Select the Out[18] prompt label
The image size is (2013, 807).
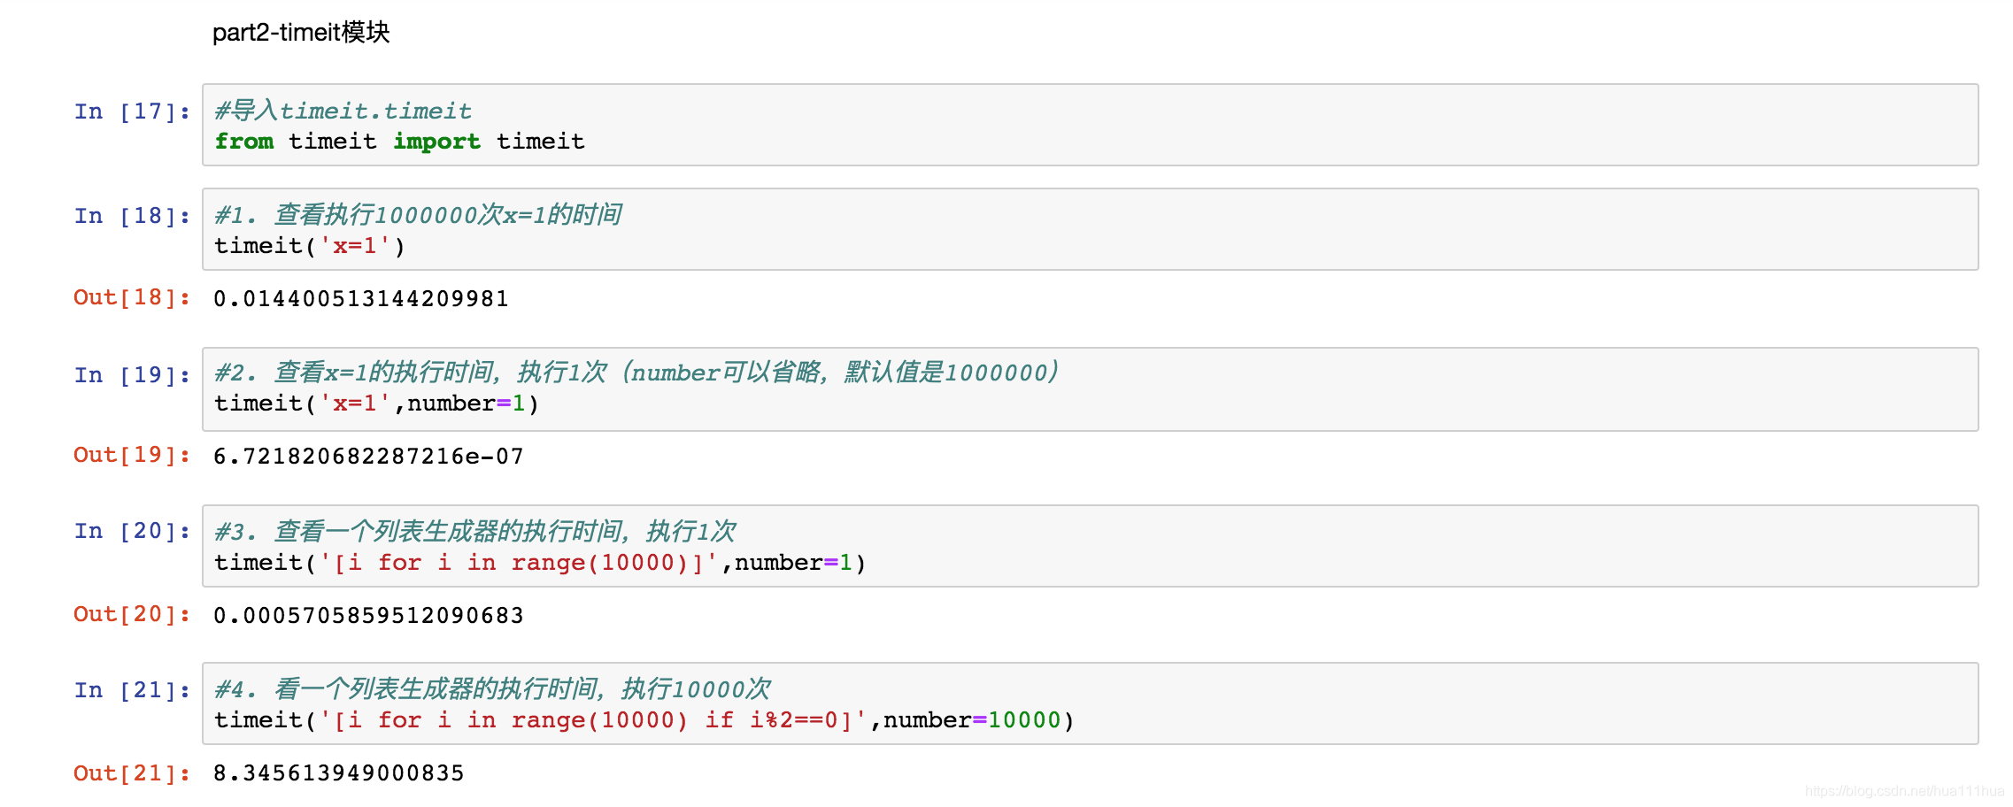(132, 297)
